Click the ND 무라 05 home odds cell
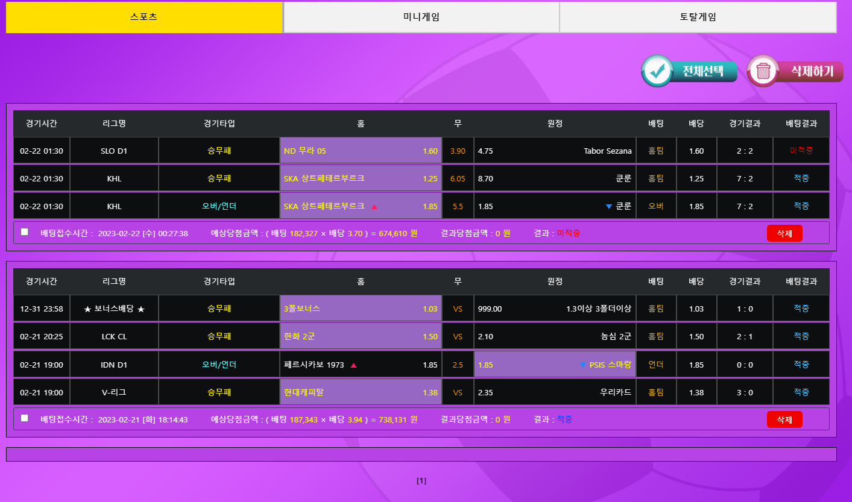This screenshot has height=502, width=852. [361, 151]
